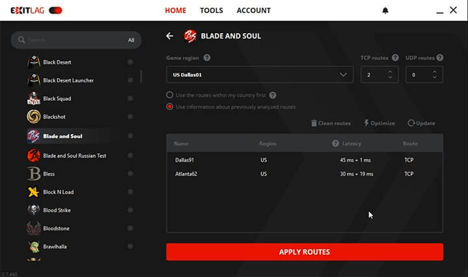
Task: Select 'Use information about previously analyzed routes'
Action: 170,107
